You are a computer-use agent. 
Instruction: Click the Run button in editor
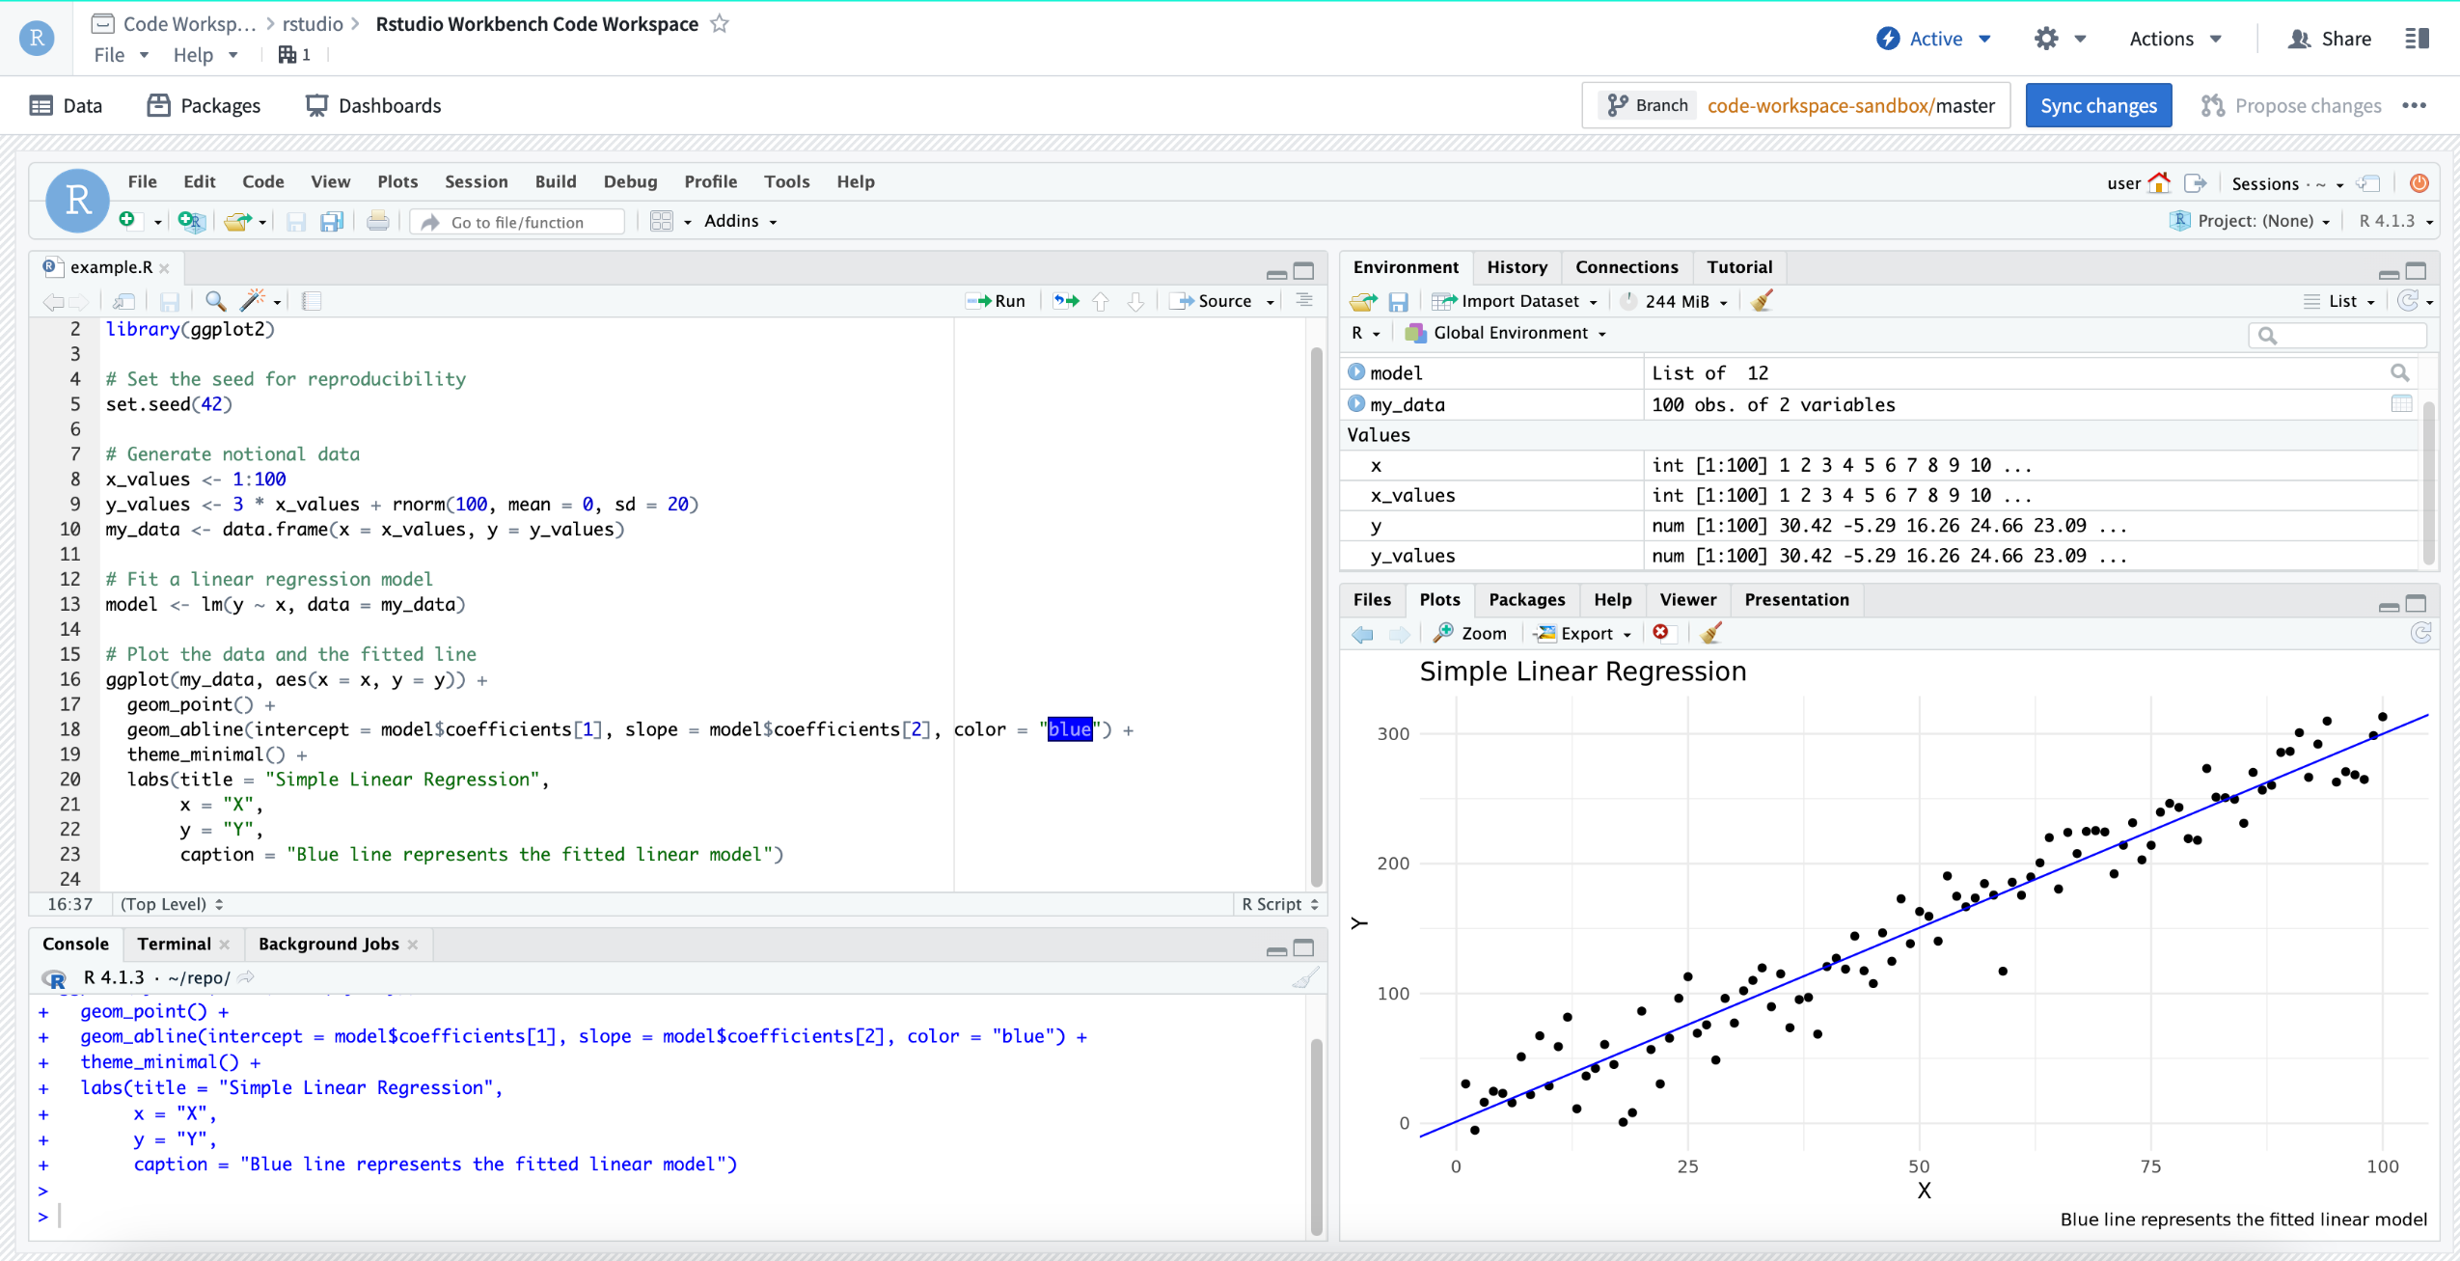click(997, 301)
